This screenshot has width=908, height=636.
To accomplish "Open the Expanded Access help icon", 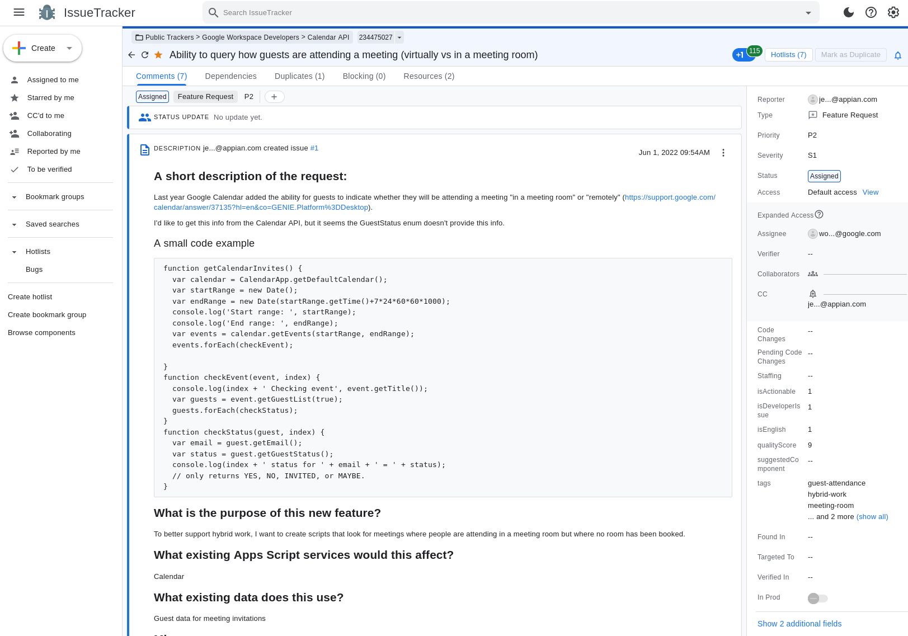I will [820, 214].
